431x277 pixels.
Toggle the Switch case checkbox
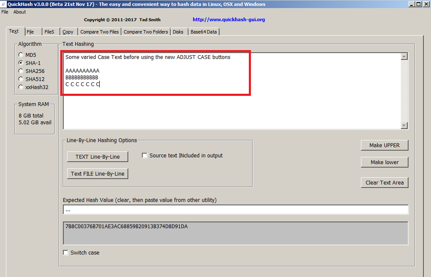(65, 252)
